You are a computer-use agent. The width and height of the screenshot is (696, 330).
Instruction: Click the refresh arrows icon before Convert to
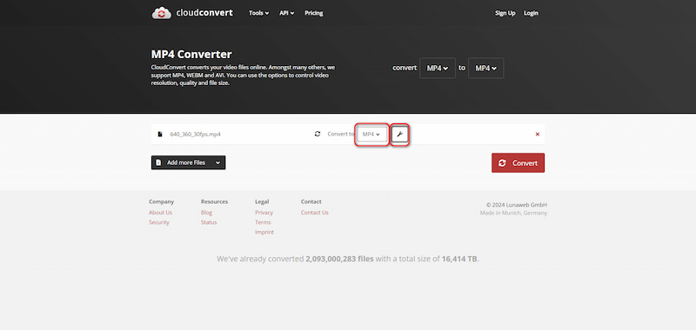[318, 134]
